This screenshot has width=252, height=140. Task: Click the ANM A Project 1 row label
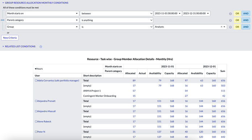pyautogui.click(x=92, y=91)
